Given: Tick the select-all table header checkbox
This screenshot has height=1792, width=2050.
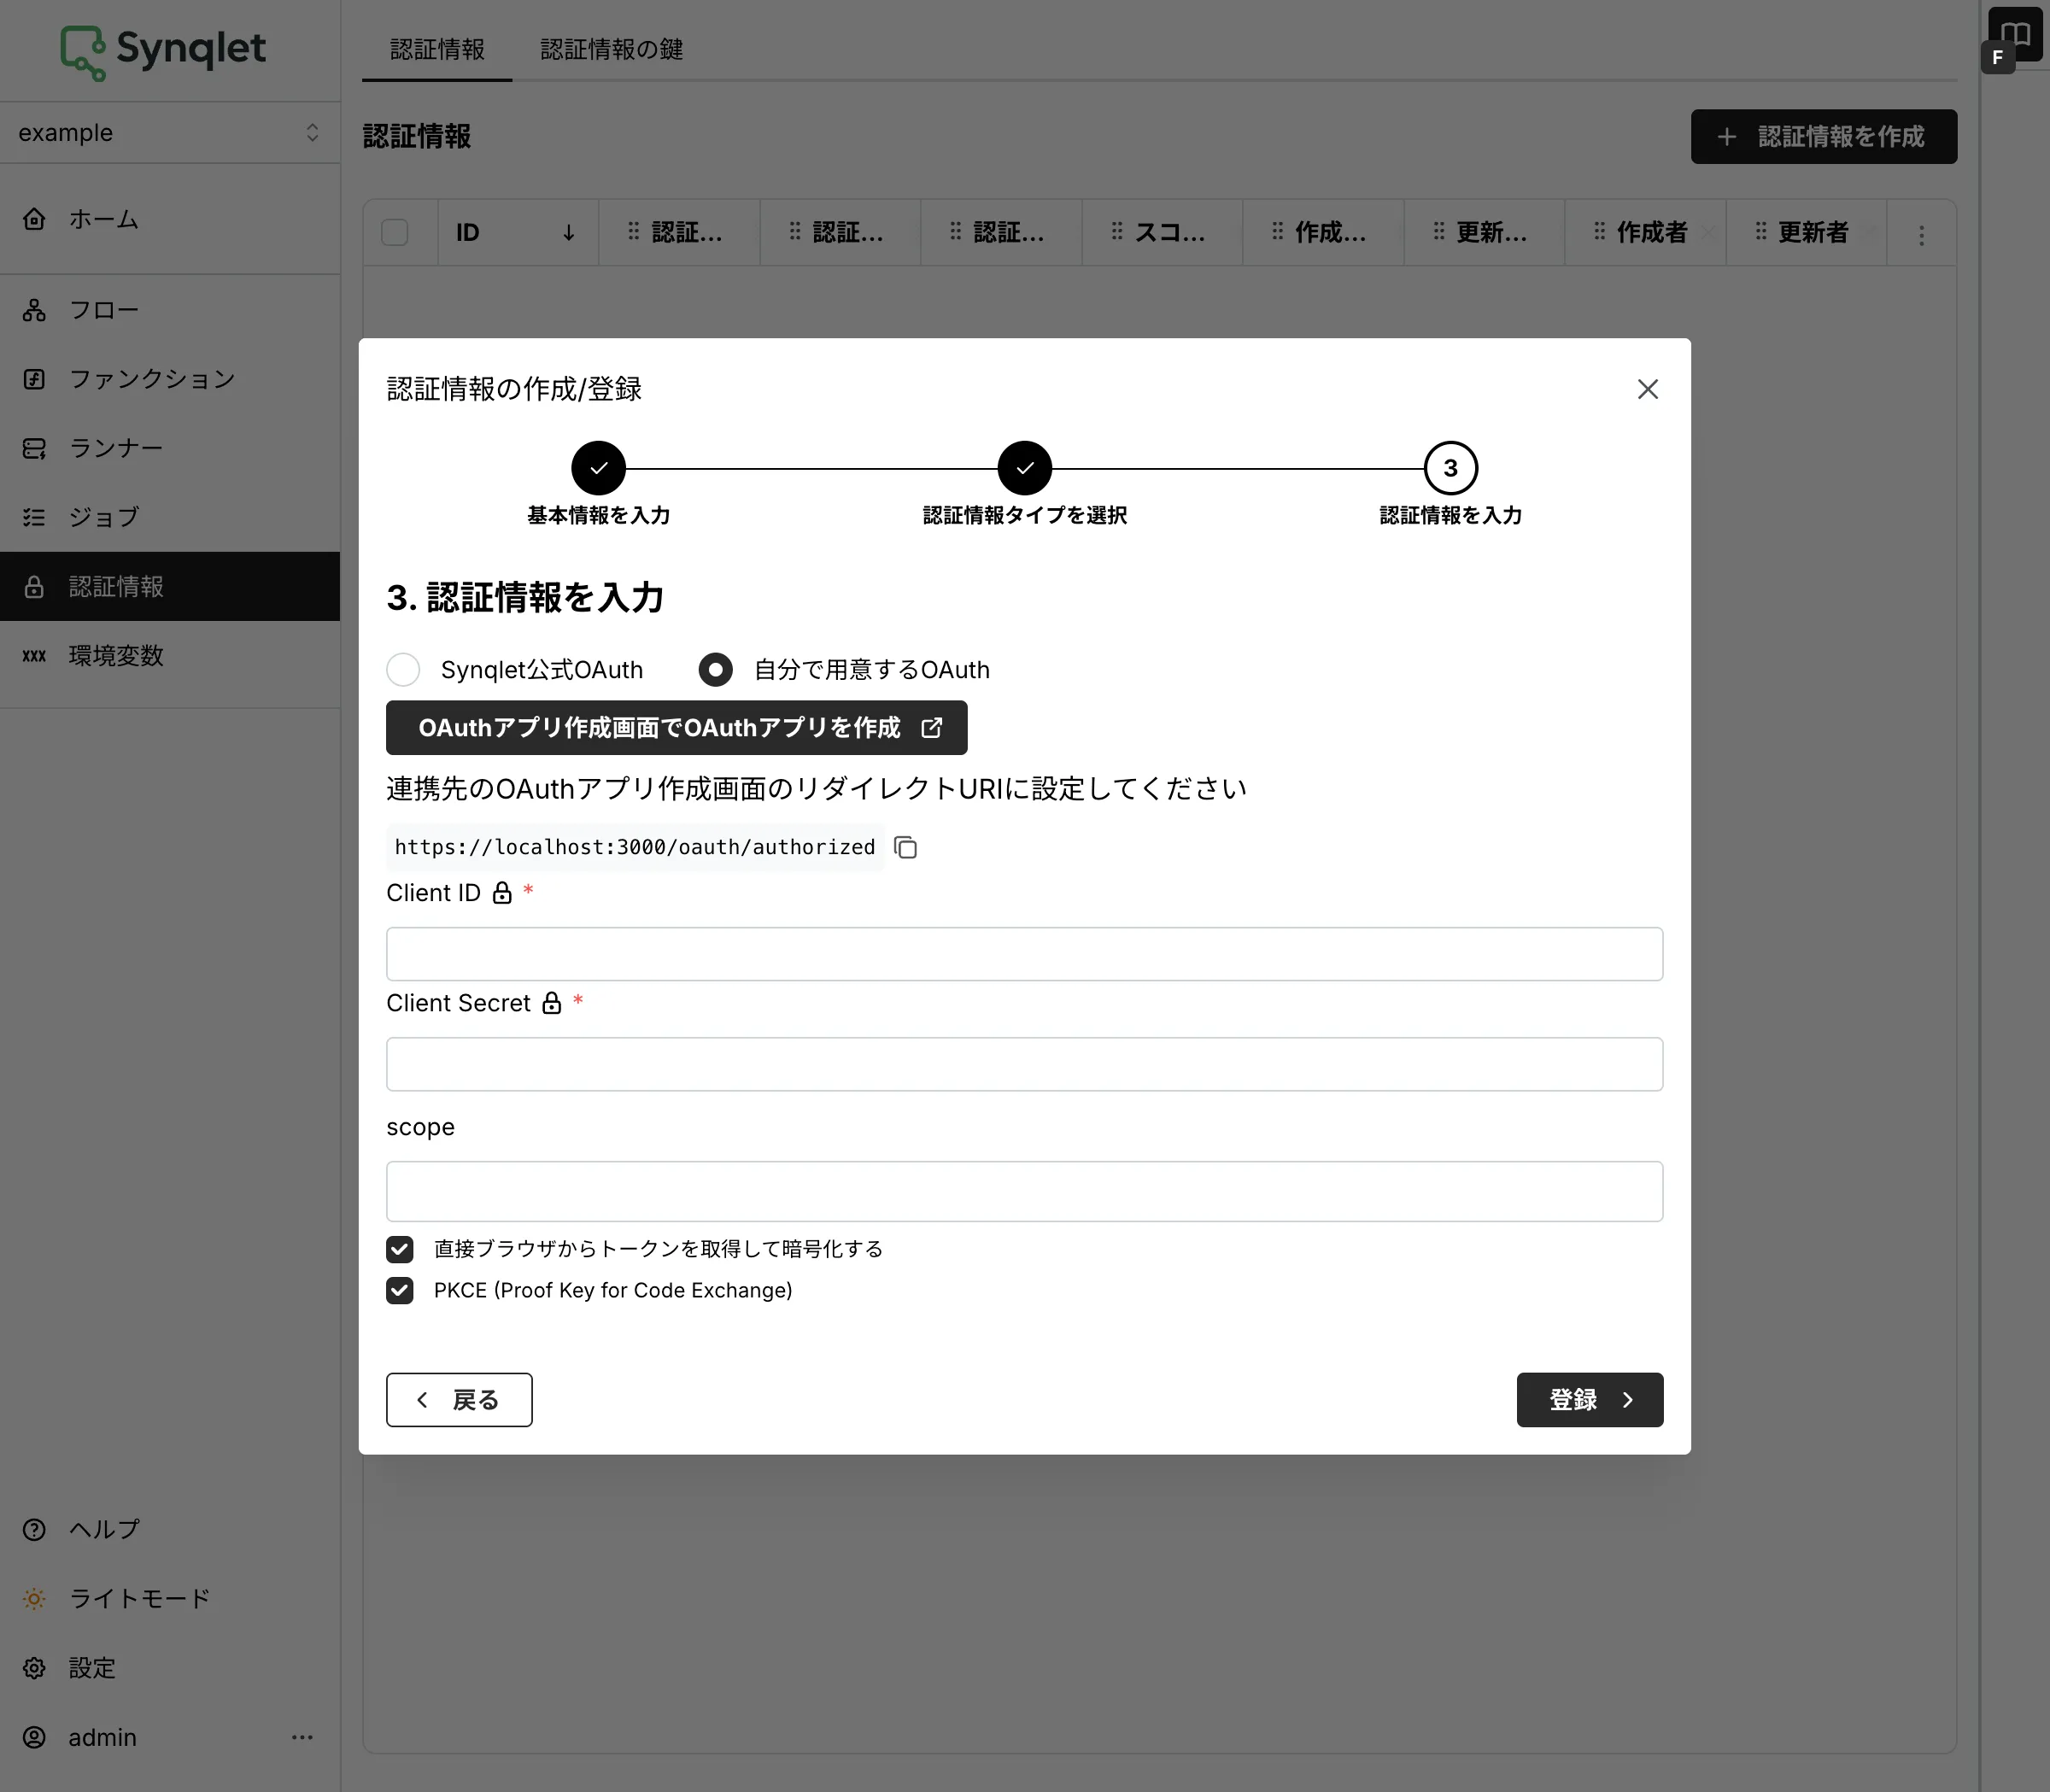Looking at the screenshot, I should (395, 233).
